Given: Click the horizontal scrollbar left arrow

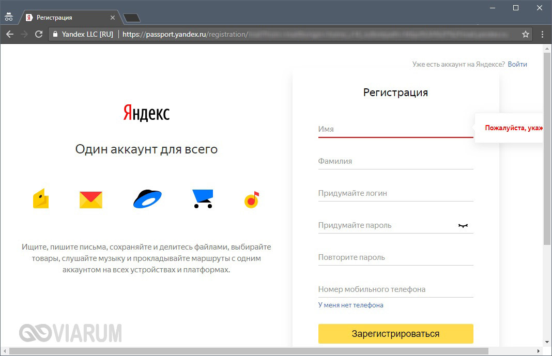Looking at the screenshot, I should [x=5, y=351].
